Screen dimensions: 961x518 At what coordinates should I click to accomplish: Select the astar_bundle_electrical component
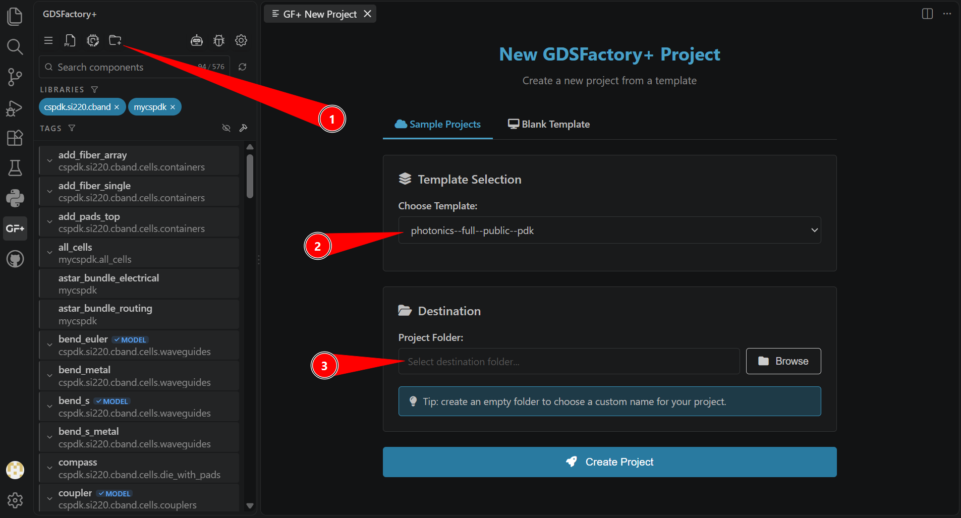[139, 283]
